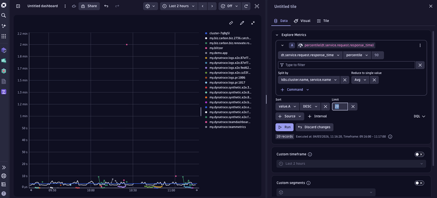Open the purple cube app in sidebar
Image resolution: width=437 pixels, height=198 pixels.
(x=3, y=50)
